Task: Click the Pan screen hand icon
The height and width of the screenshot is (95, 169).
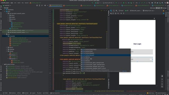Action: pos(162,76)
